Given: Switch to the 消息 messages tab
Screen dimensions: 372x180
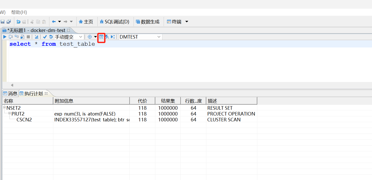Looking at the screenshot, I should [x=10, y=93].
